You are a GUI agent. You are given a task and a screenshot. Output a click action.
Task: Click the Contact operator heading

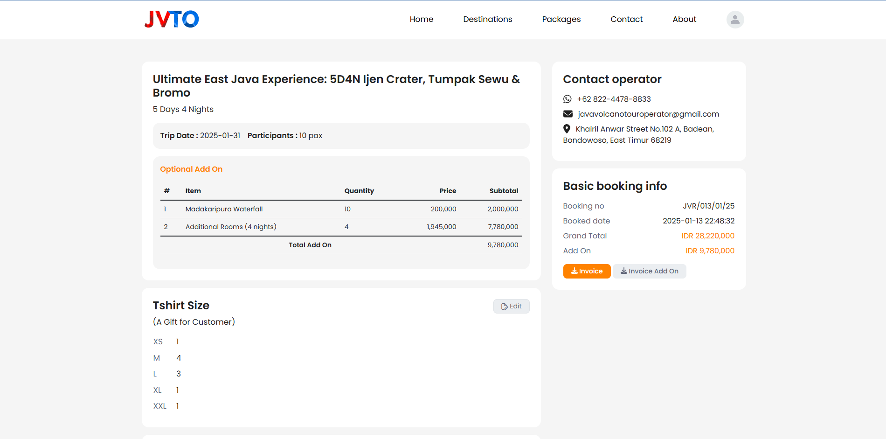point(612,79)
